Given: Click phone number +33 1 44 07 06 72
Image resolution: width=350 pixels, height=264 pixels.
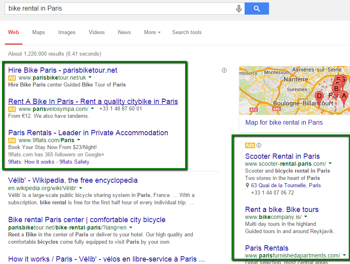Looking at the screenshot, I should point(273,193).
